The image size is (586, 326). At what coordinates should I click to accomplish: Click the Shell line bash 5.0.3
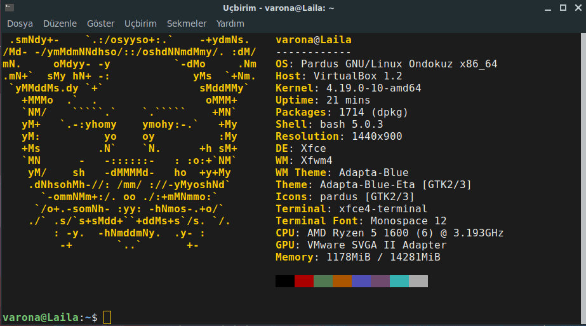(x=330, y=125)
